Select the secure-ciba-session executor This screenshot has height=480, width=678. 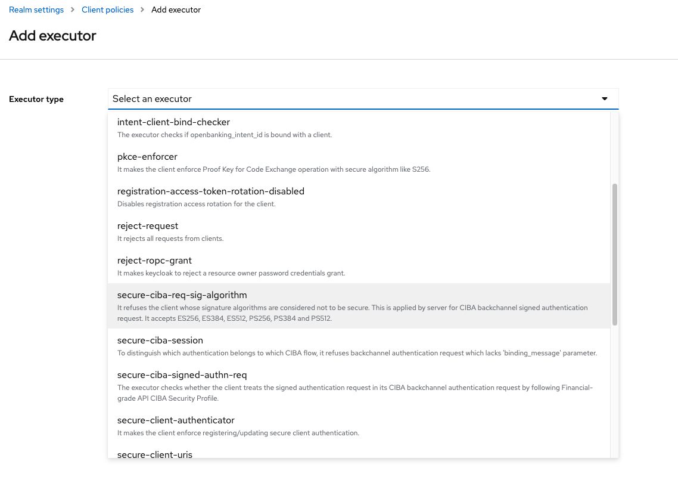[x=160, y=340]
